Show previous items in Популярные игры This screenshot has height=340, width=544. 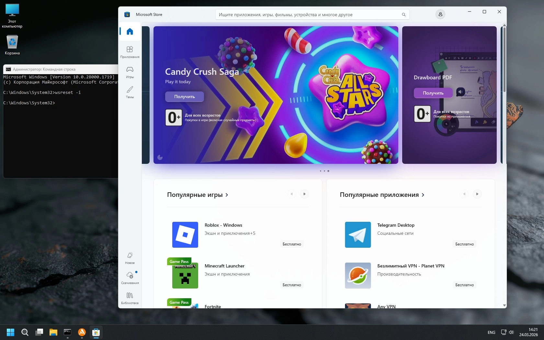click(x=291, y=194)
